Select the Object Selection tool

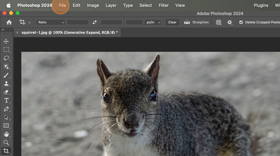6,67
